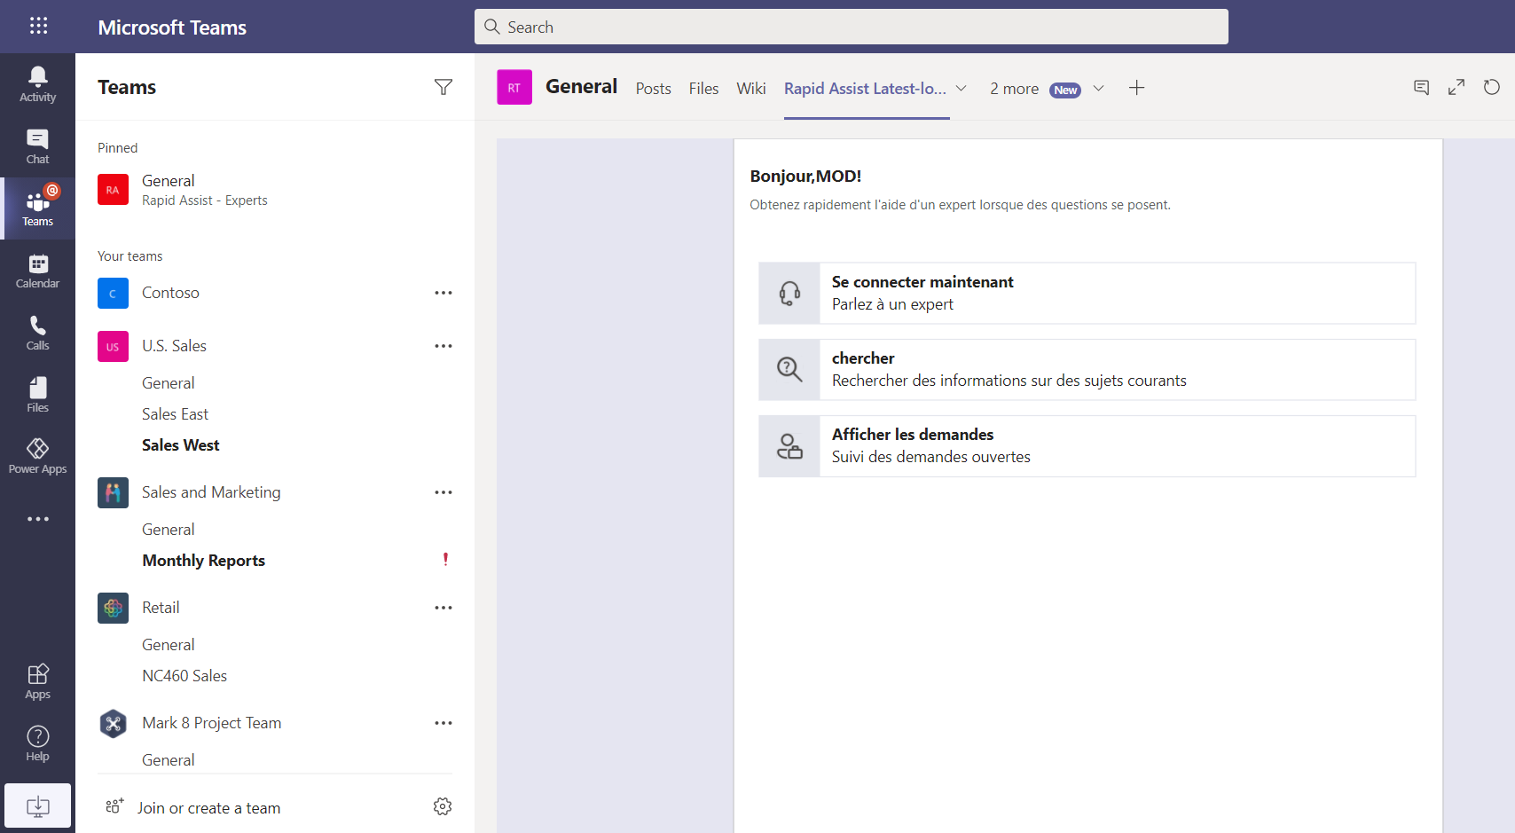This screenshot has height=833, width=1515.
Task: Open the Calls app
Action: pyautogui.click(x=37, y=333)
